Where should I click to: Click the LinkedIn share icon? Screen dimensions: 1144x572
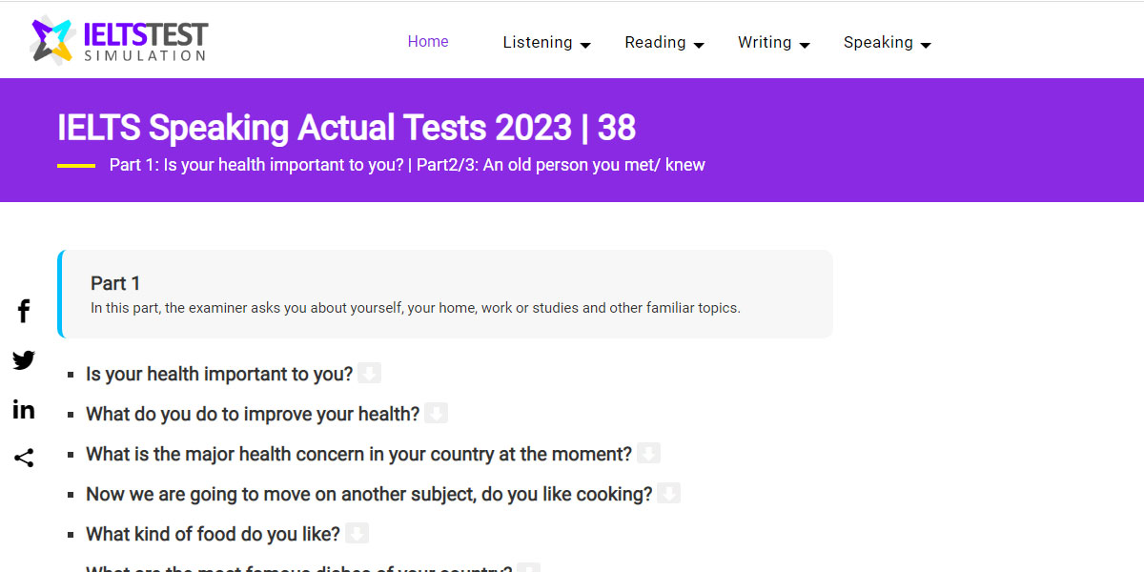23,409
